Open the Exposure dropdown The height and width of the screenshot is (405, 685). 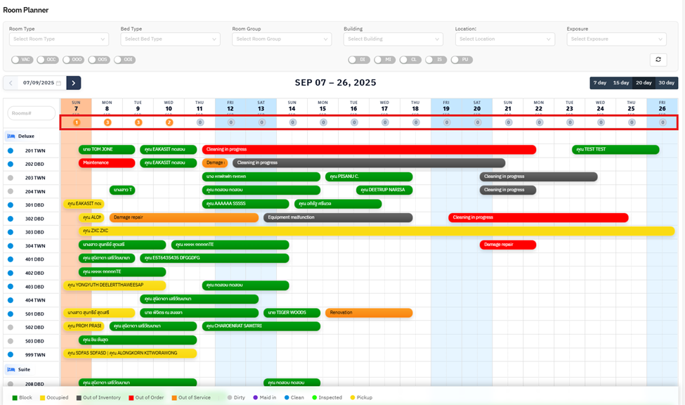616,39
